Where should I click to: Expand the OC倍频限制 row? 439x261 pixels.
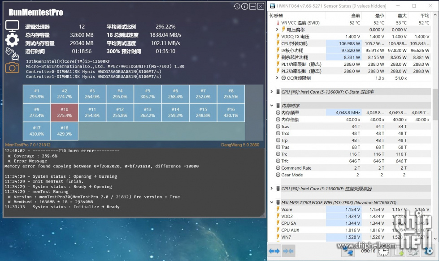tap(277, 78)
